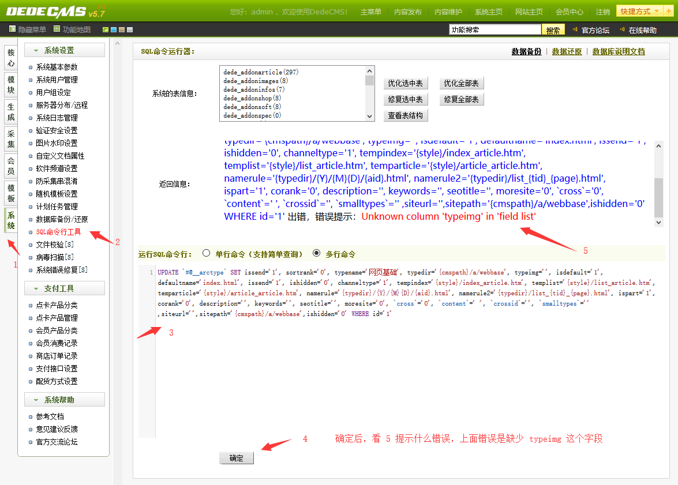This screenshot has height=485, width=678.
Task: Select the 单行命令 radio option
Action: coord(206,253)
